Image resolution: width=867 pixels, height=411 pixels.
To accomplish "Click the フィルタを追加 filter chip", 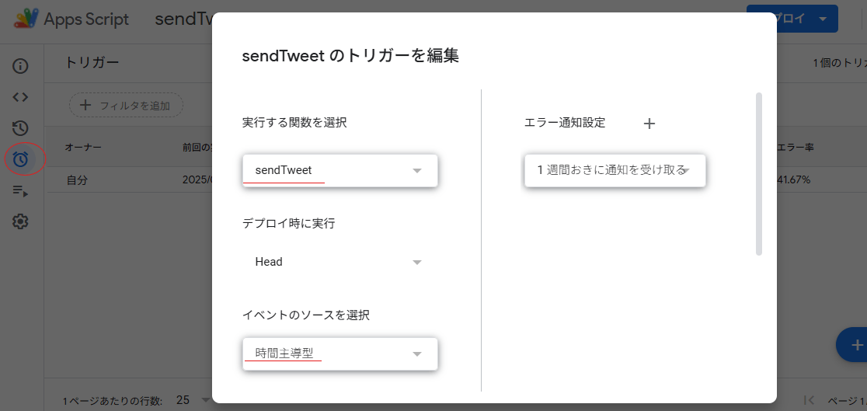I will click(126, 105).
